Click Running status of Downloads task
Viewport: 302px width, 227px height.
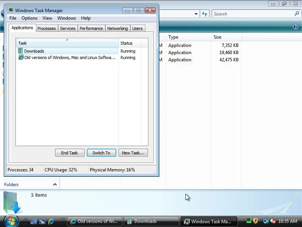(128, 51)
